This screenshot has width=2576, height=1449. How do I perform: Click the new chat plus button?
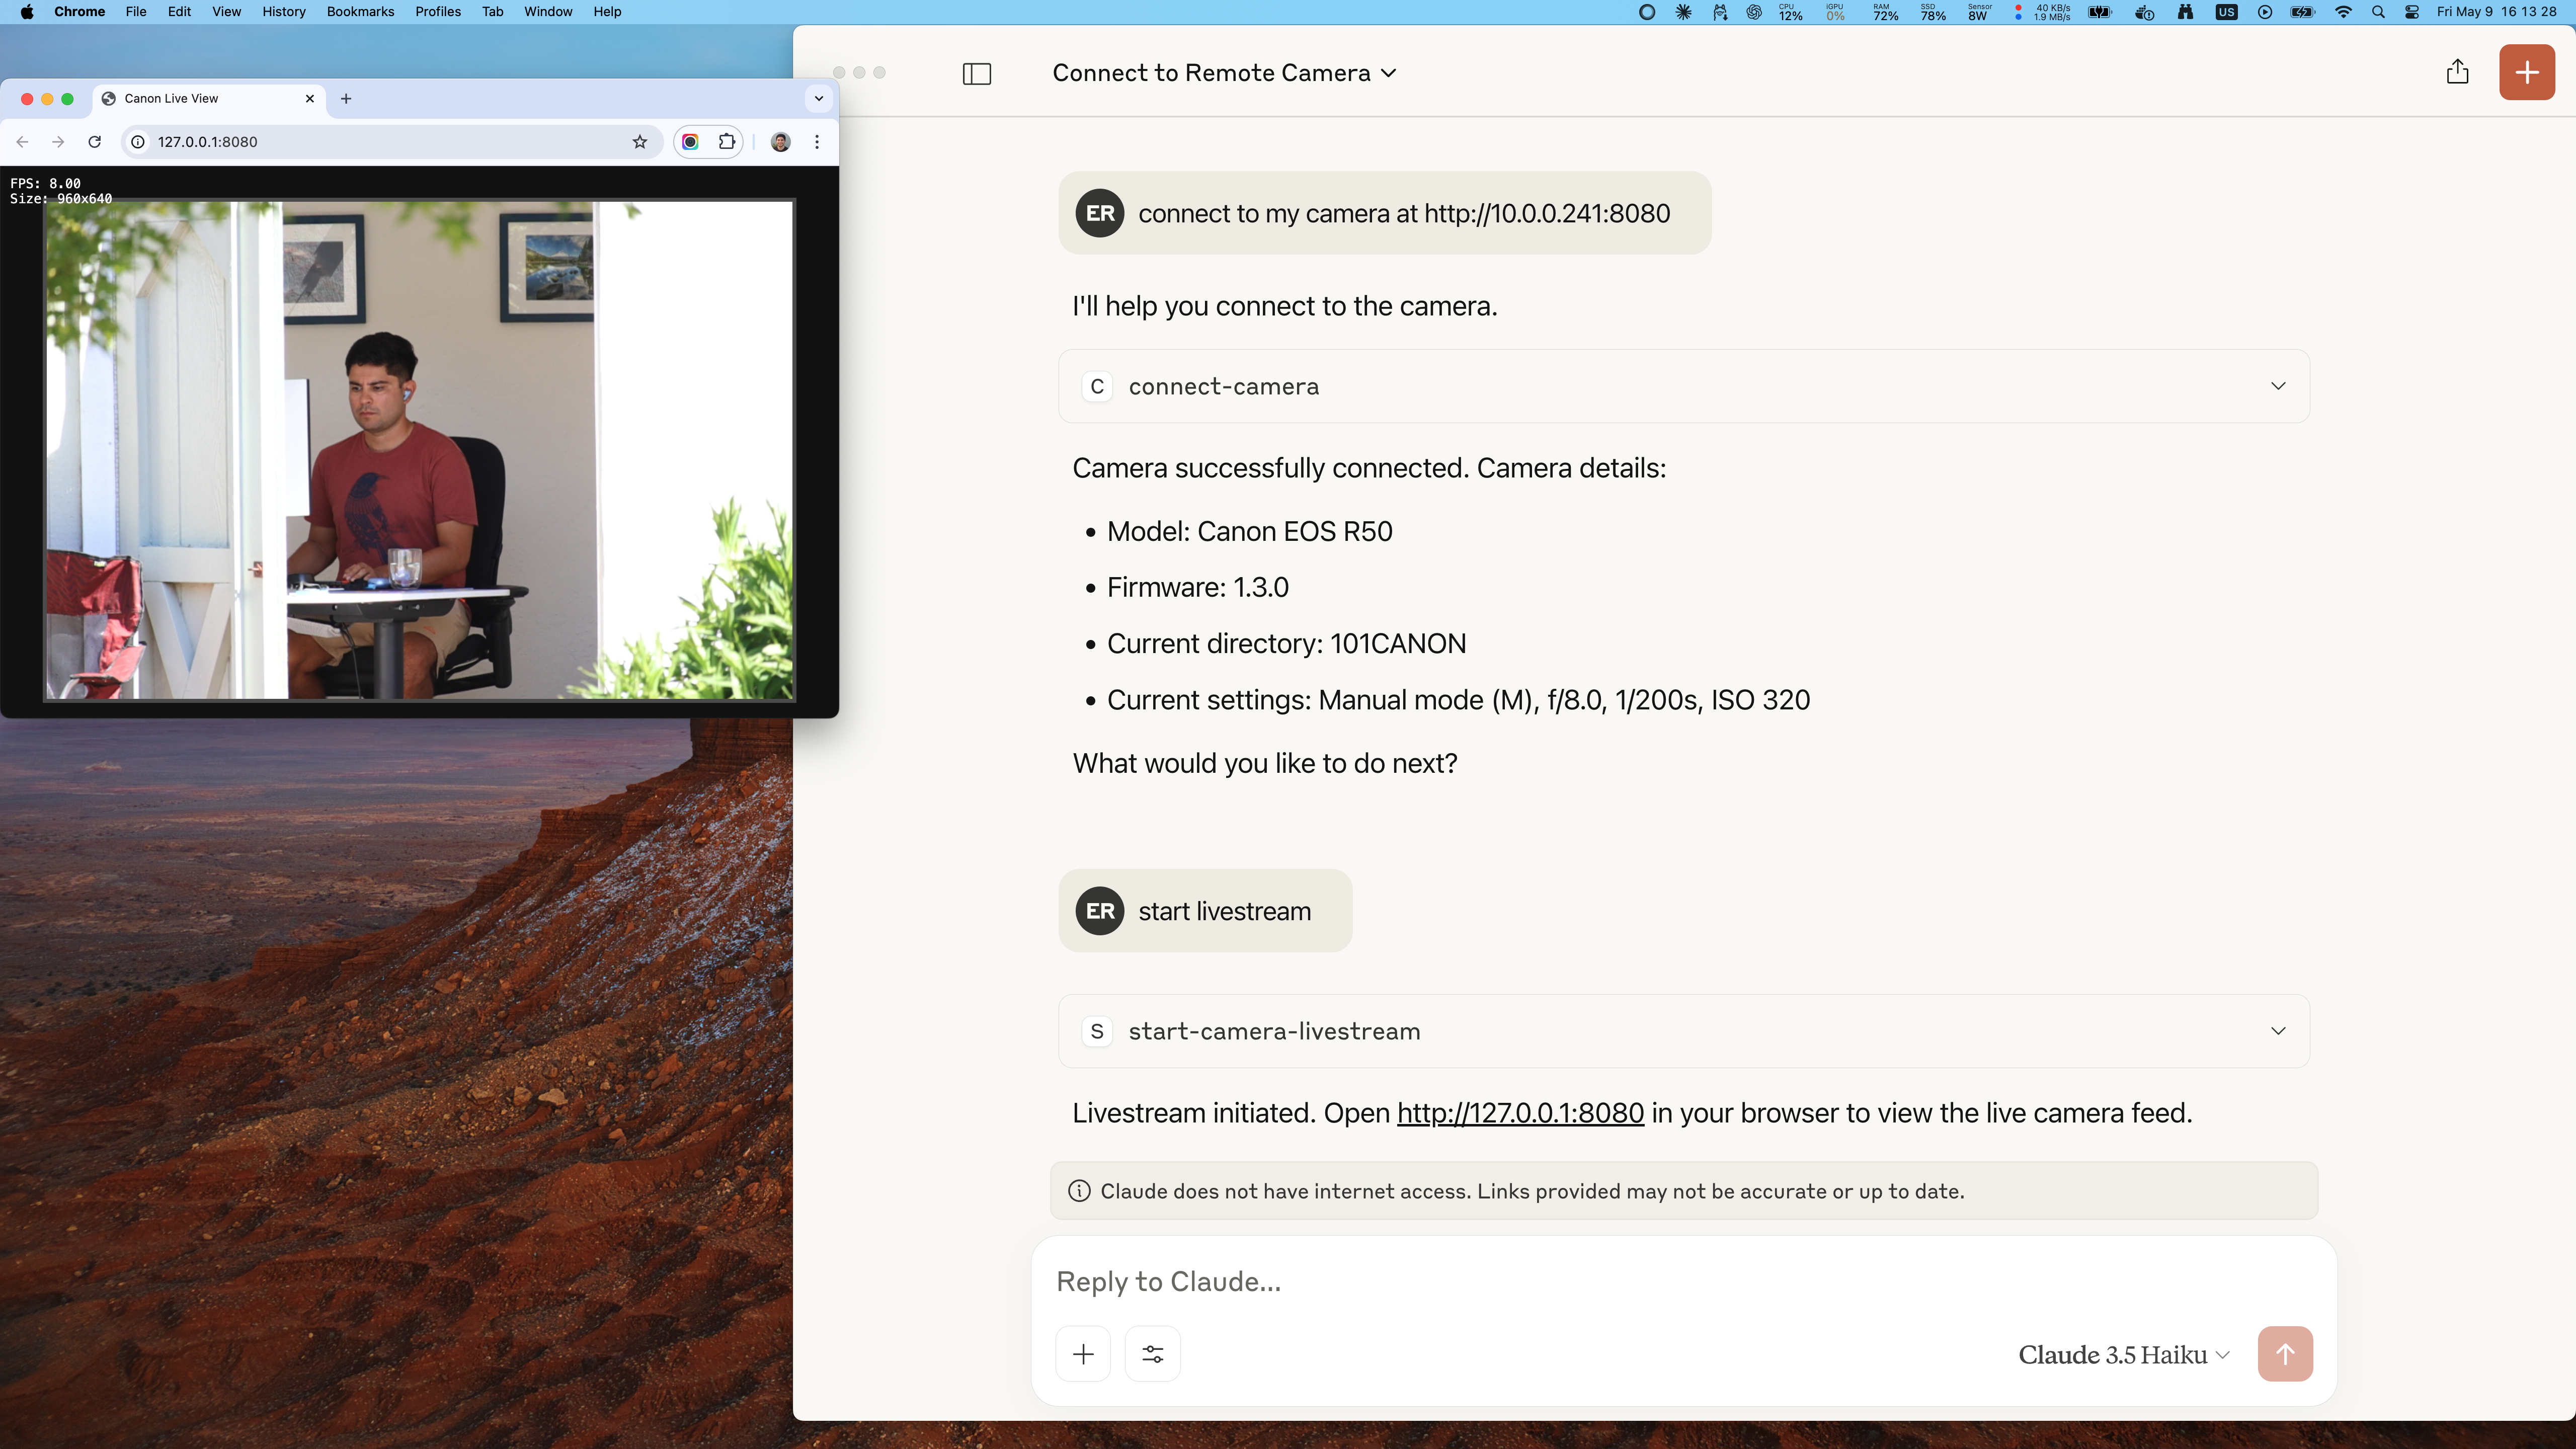pyautogui.click(x=2526, y=72)
